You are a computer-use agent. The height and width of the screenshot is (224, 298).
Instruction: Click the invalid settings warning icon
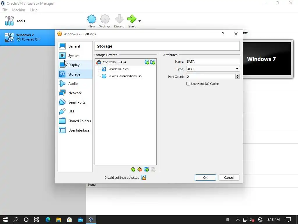(143, 178)
